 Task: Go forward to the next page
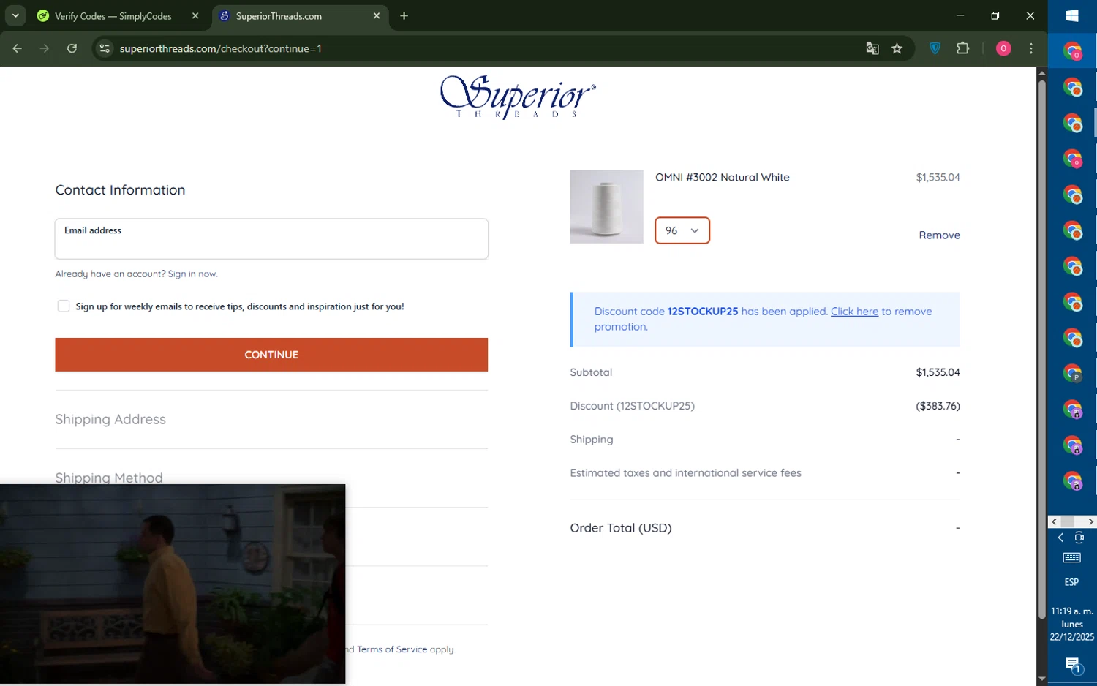45,48
